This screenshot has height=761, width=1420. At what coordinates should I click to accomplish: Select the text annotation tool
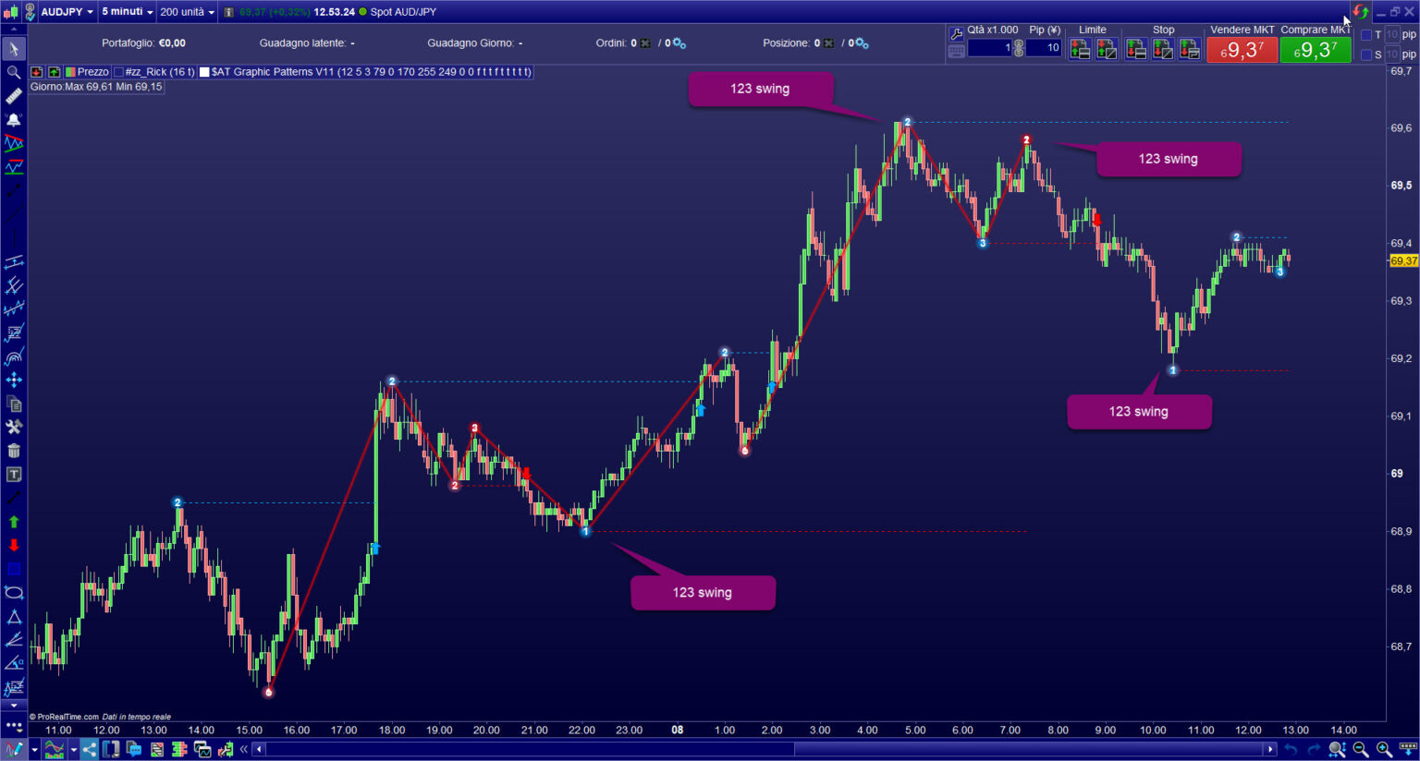pyautogui.click(x=14, y=474)
